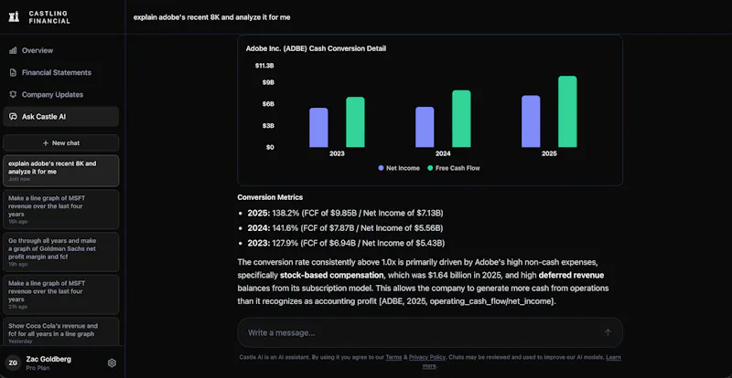Open the Overview section

click(x=61, y=50)
